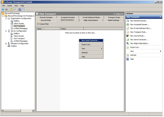Image resolution: width=164 pixels, height=117 pixels.
Task: Click the New Accepted Domain action icon
Action: [128, 24]
